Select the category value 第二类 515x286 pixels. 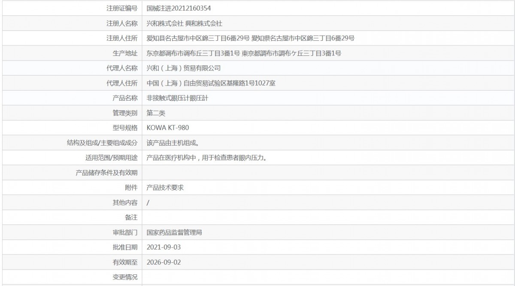[156, 113]
